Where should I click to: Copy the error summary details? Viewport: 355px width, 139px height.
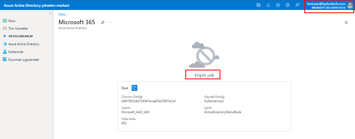[x=134, y=88]
